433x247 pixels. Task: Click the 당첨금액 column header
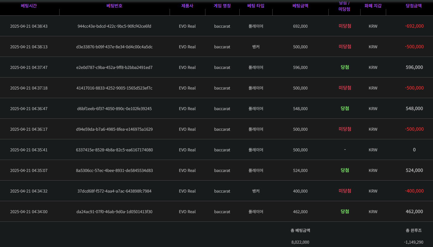point(414,6)
